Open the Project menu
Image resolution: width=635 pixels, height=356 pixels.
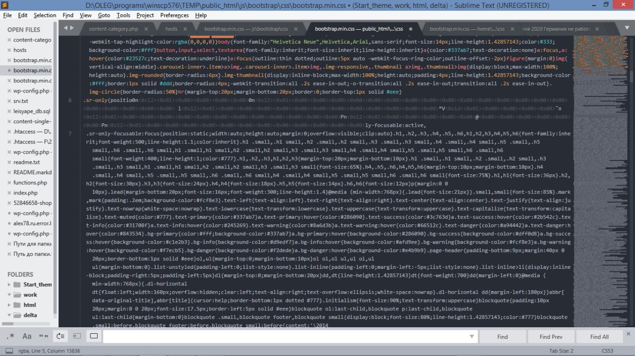[145, 15]
